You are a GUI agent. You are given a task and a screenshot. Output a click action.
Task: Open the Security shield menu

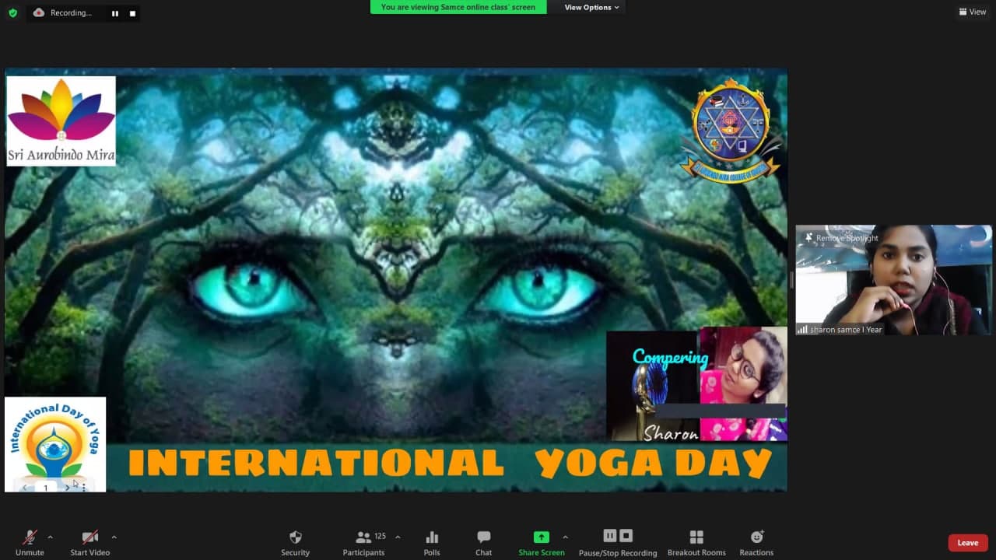click(x=295, y=542)
